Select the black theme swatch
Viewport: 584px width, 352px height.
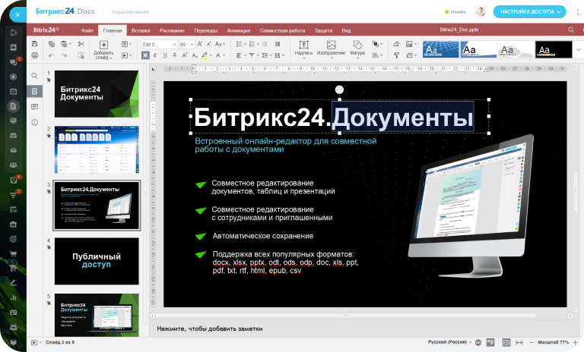[x=553, y=49]
